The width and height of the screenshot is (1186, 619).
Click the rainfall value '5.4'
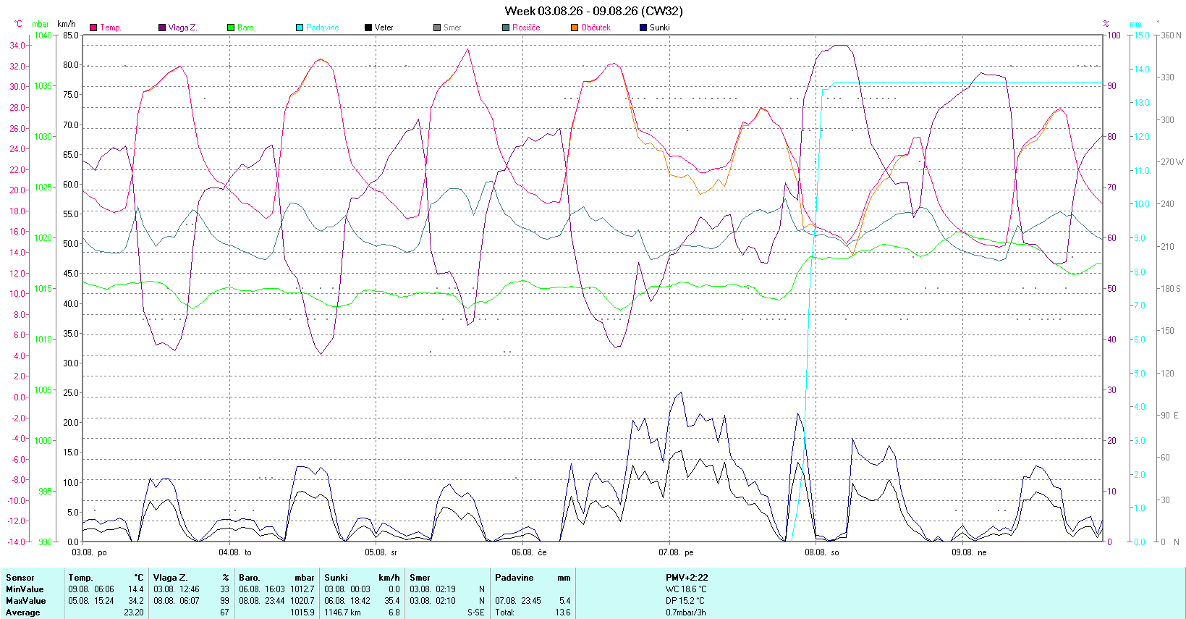point(565,601)
